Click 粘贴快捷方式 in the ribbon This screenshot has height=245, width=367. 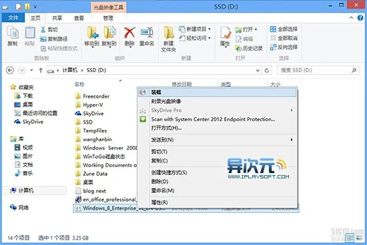pos(59,49)
